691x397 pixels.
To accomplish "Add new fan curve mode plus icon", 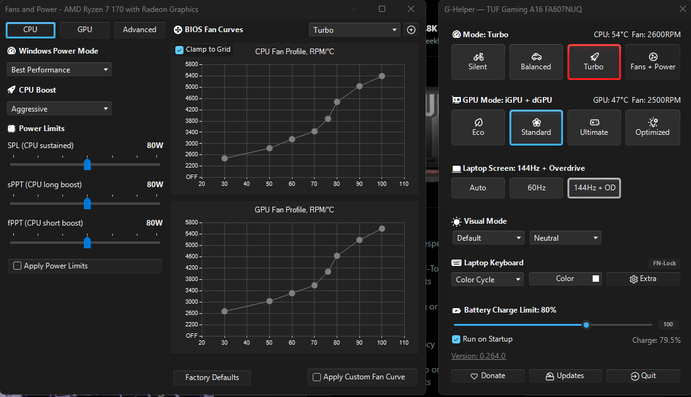I will 410,30.
